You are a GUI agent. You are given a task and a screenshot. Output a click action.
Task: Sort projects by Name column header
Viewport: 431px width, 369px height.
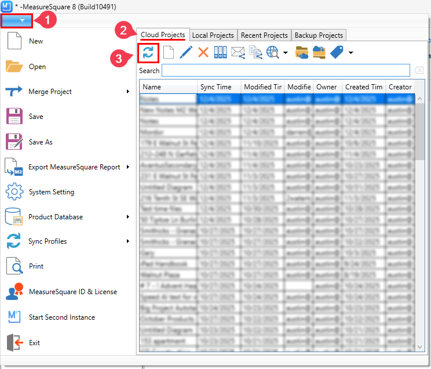tap(168, 87)
